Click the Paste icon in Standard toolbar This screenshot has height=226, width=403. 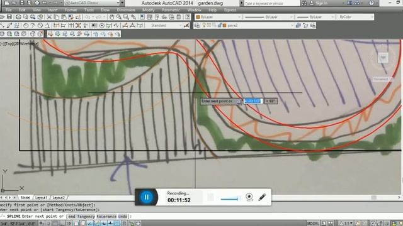pos(64,17)
